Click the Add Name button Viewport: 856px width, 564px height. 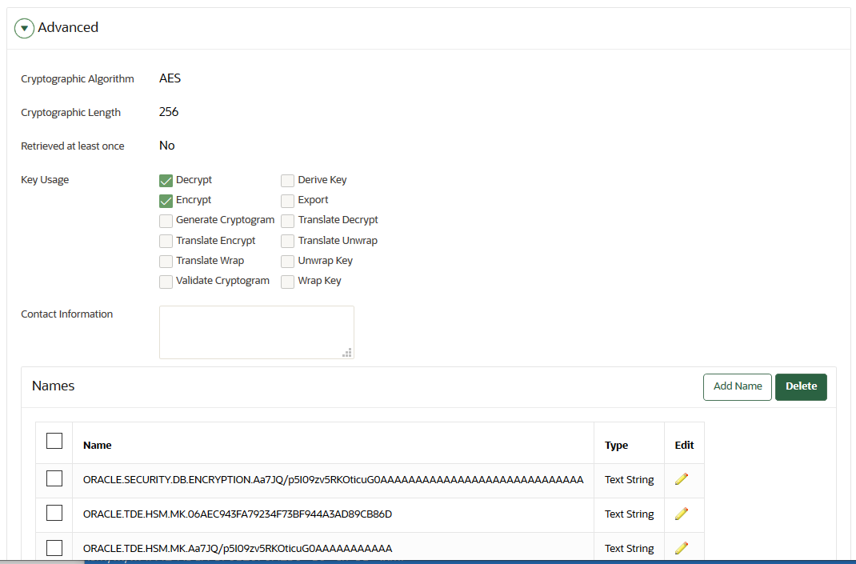(737, 386)
